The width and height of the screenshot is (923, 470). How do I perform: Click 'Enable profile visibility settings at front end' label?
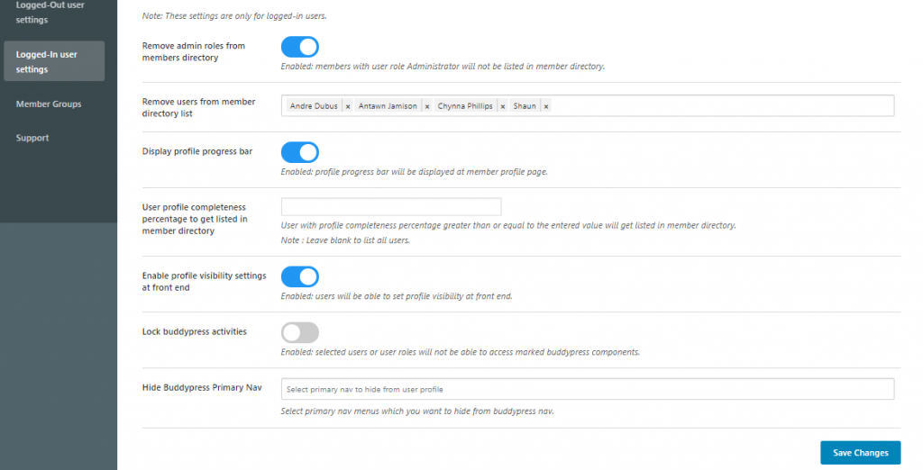tap(205, 282)
